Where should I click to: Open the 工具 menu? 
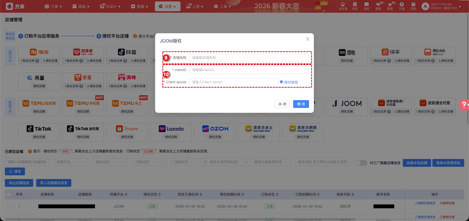pos(222,6)
